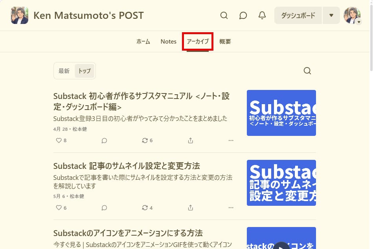Open the user profile avatar menu
This screenshot has height=249, width=373.
point(352,15)
